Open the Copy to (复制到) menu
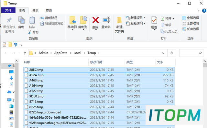This screenshot has height=128, width=207. click(x=83, y=23)
